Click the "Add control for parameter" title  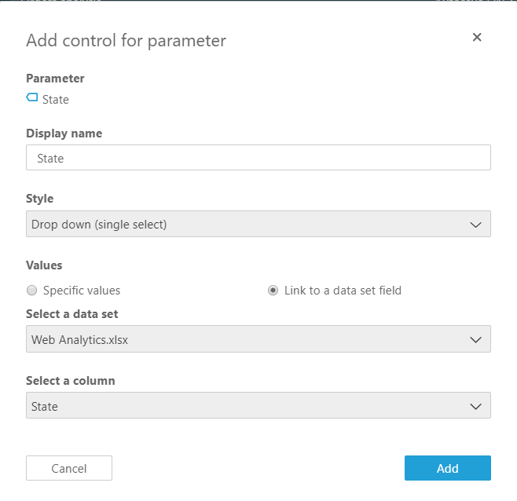pos(126,41)
